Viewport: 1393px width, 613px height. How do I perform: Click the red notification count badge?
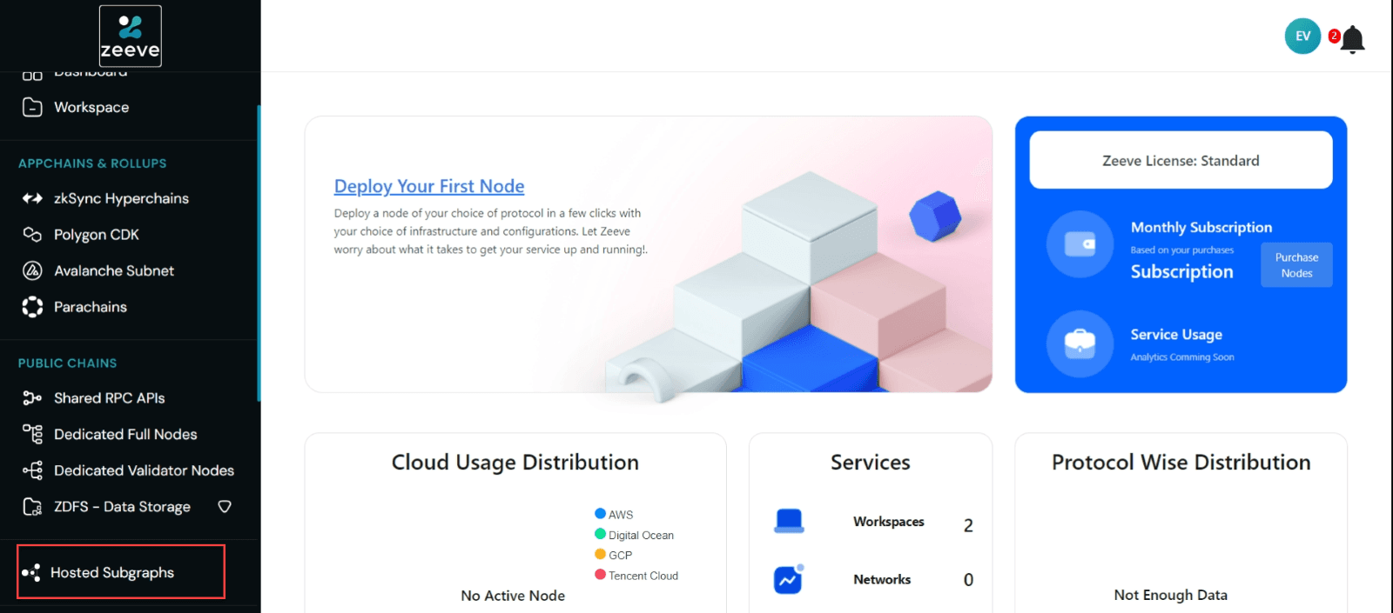click(1334, 36)
